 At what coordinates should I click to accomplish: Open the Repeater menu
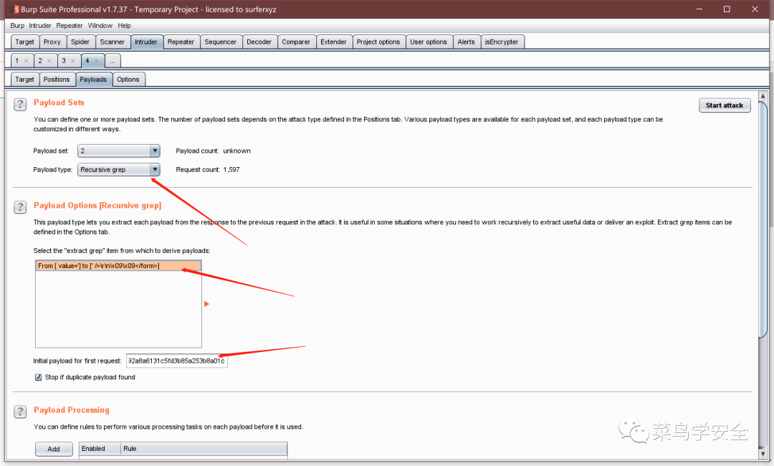[x=69, y=26]
